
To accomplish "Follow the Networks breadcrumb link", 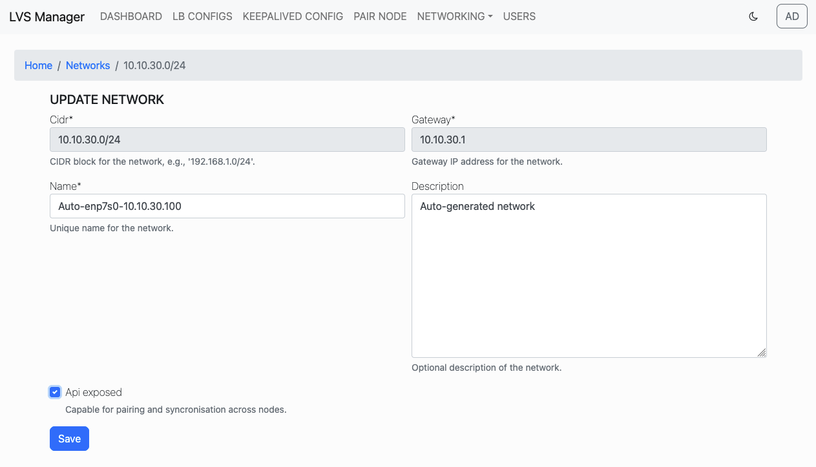I will pyautogui.click(x=88, y=65).
